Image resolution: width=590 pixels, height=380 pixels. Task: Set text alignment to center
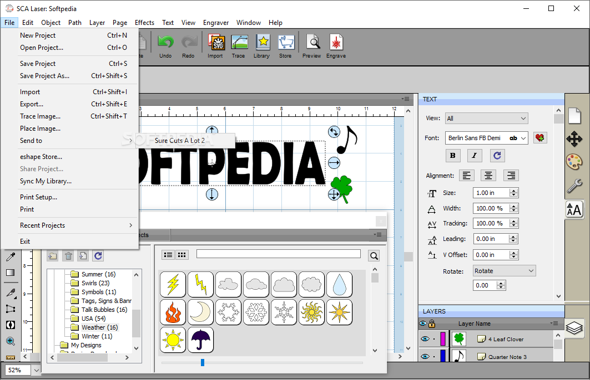(x=488, y=176)
